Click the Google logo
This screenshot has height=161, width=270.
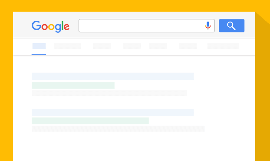click(50, 27)
